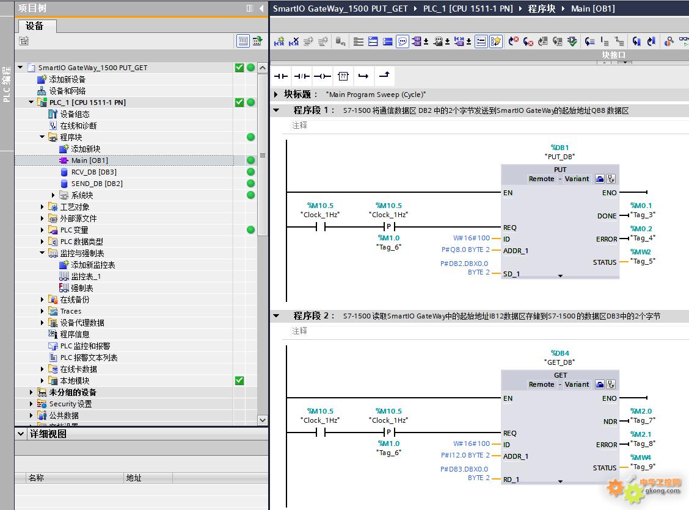Collapse the SmartIO GateWay_1500 PUT_GET project node
The image size is (689, 510).
coord(20,67)
